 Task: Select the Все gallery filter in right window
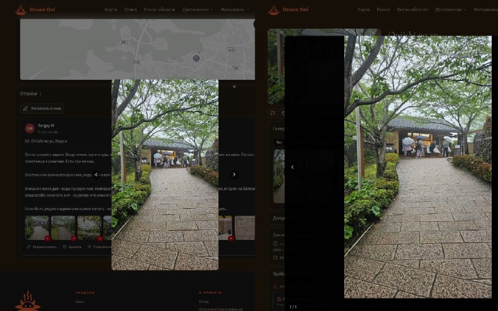point(279,142)
